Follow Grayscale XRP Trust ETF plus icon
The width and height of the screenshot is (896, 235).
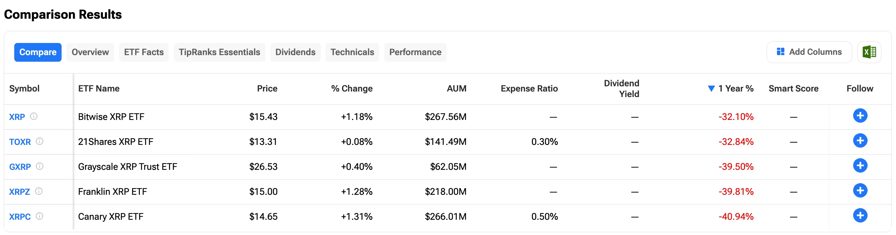pyautogui.click(x=860, y=166)
